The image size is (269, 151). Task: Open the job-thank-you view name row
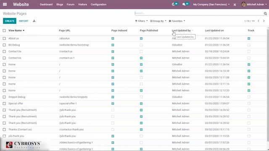click(x=16, y=136)
